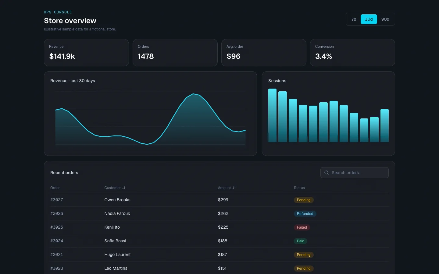The width and height of the screenshot is (439, 274).
Task: Click the Sessions chart title
Action: click(277, 81)
